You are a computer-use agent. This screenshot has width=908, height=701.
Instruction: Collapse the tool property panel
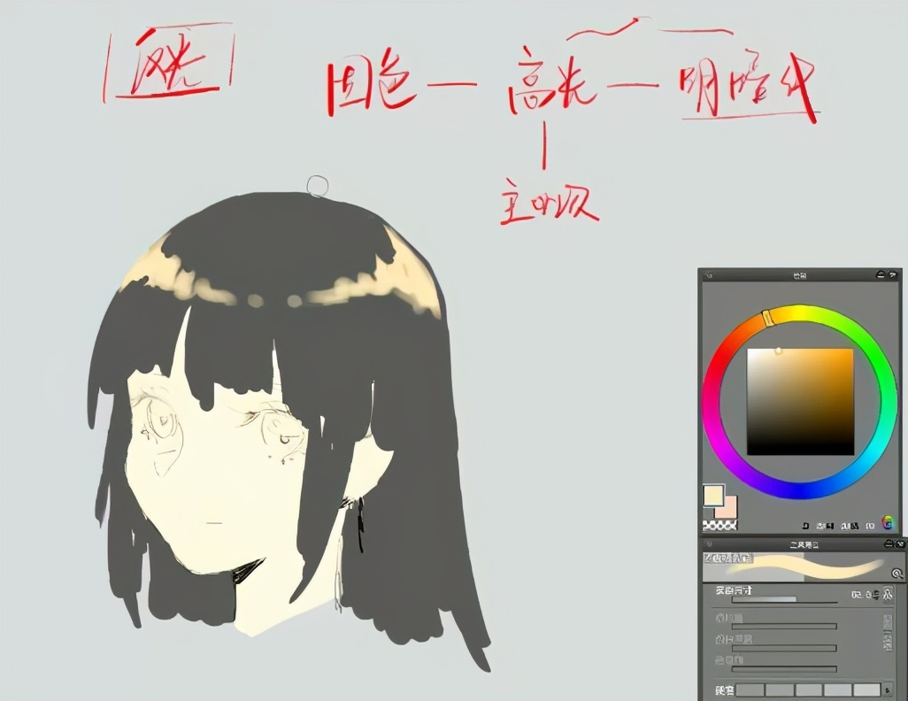point(888,543)
